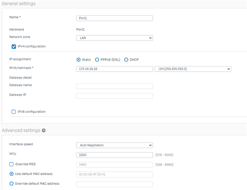Click the MTU field showing 1500
Screen dimensions: 247x190
(x=114, y=155)
